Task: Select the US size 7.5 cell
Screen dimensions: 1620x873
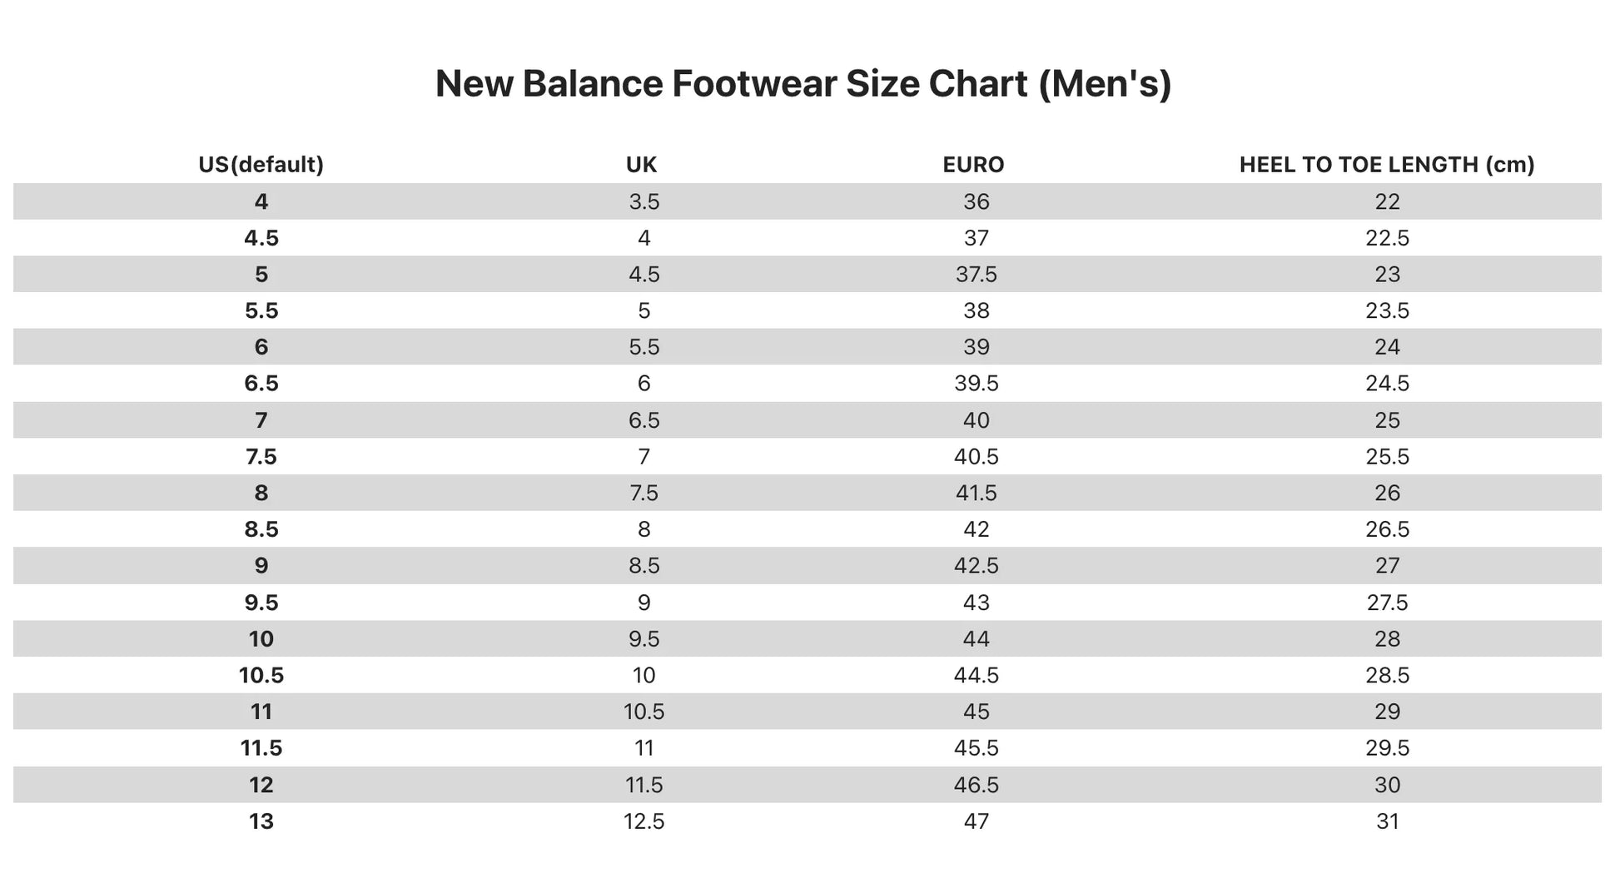Action: 261,457
